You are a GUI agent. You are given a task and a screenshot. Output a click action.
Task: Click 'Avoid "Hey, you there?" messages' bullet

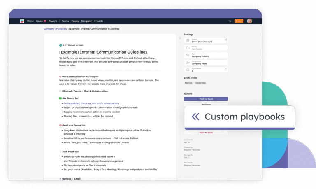(96, 142)
